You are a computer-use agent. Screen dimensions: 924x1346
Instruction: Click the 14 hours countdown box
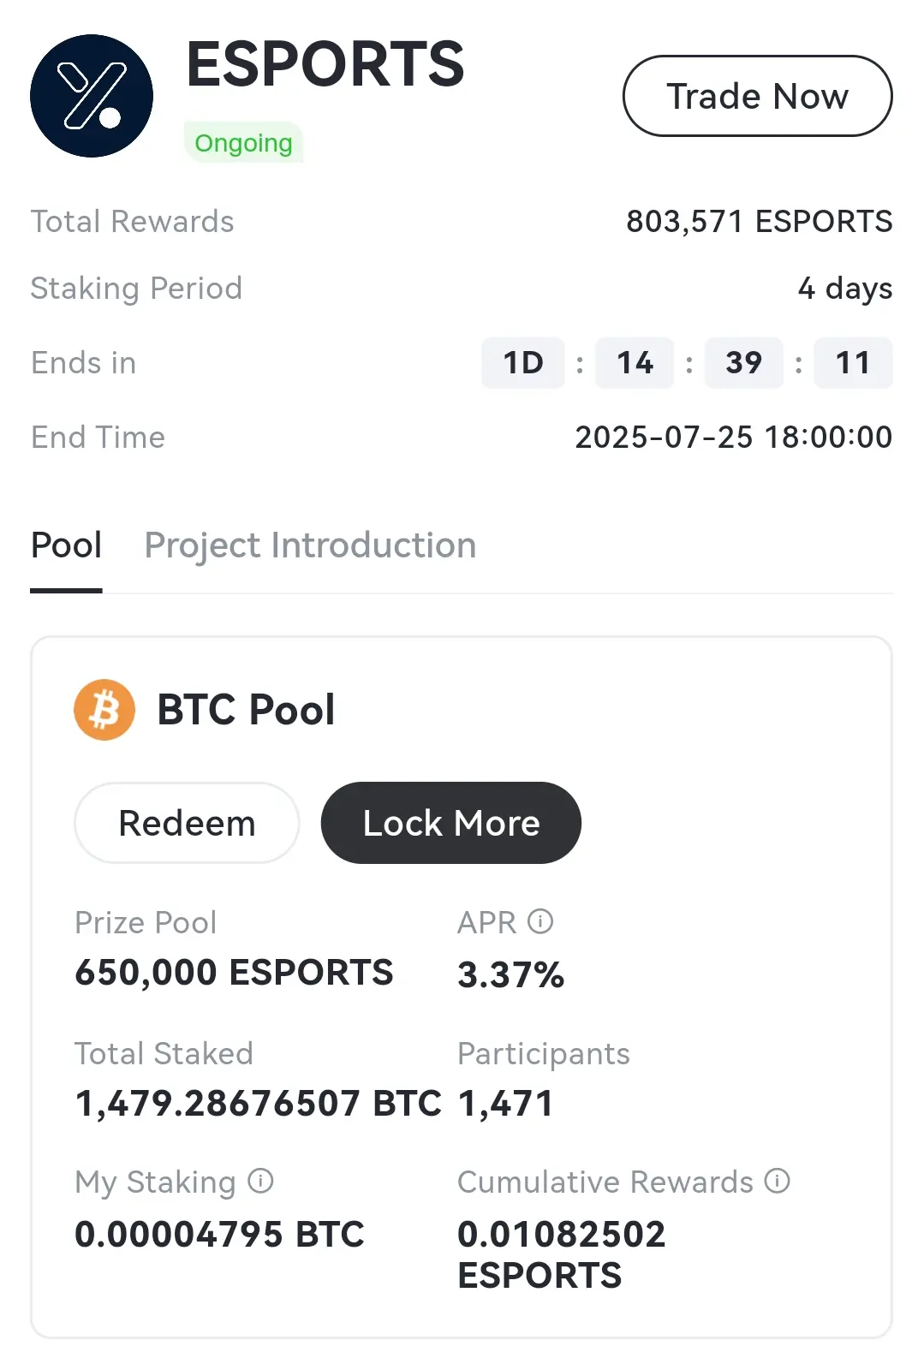pos(635,363)
